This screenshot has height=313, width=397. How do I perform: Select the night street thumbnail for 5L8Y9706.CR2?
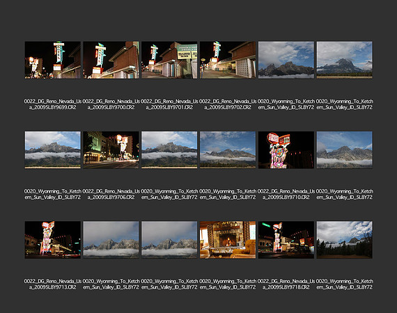111,150
